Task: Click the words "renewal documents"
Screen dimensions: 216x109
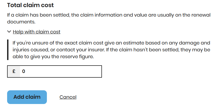Action: [x=184, y=15]
